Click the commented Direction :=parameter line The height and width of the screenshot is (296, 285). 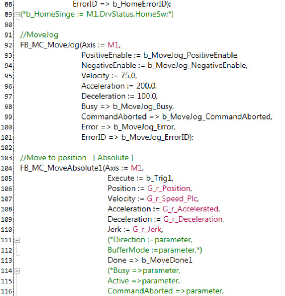150,240
